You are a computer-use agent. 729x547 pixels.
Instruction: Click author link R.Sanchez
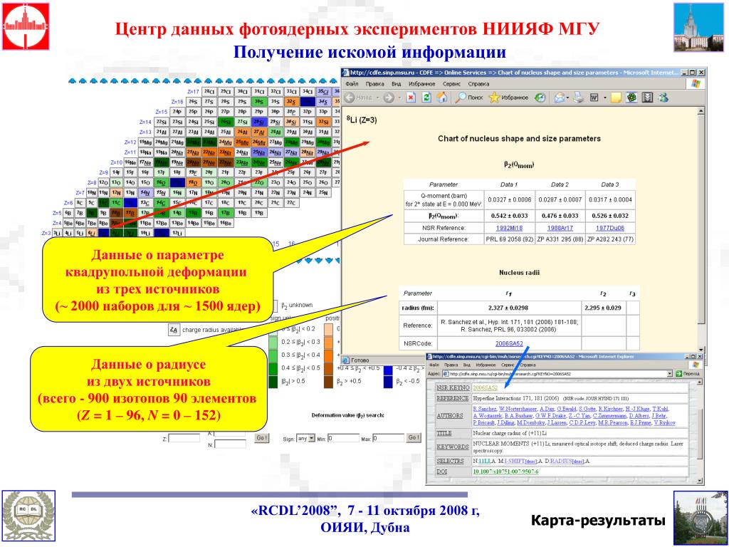(x=485, y=409)
